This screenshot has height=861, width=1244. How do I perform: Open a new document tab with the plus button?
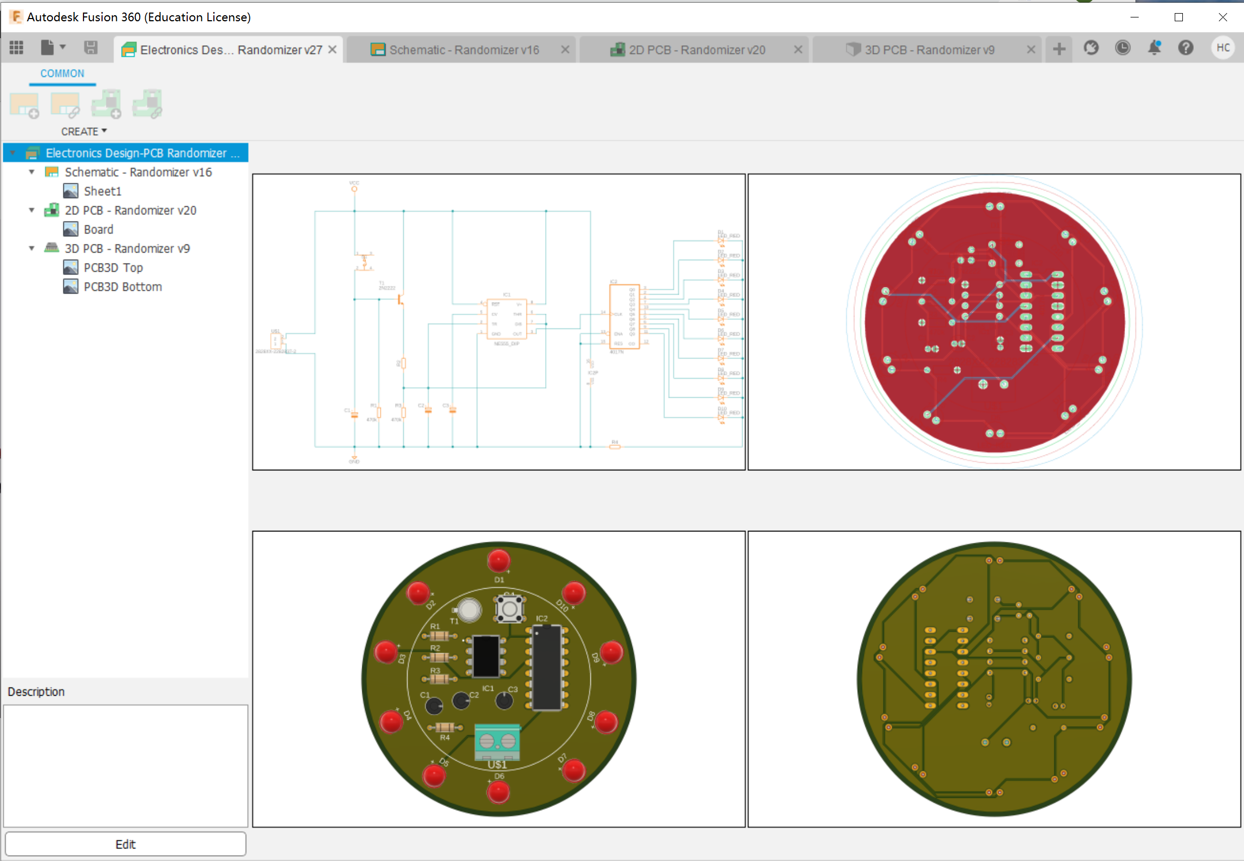point(1058,49)
